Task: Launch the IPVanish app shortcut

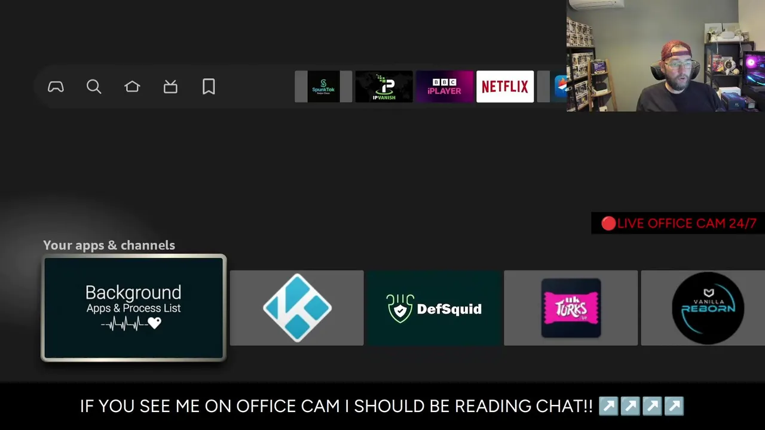Action: (384, 87)
